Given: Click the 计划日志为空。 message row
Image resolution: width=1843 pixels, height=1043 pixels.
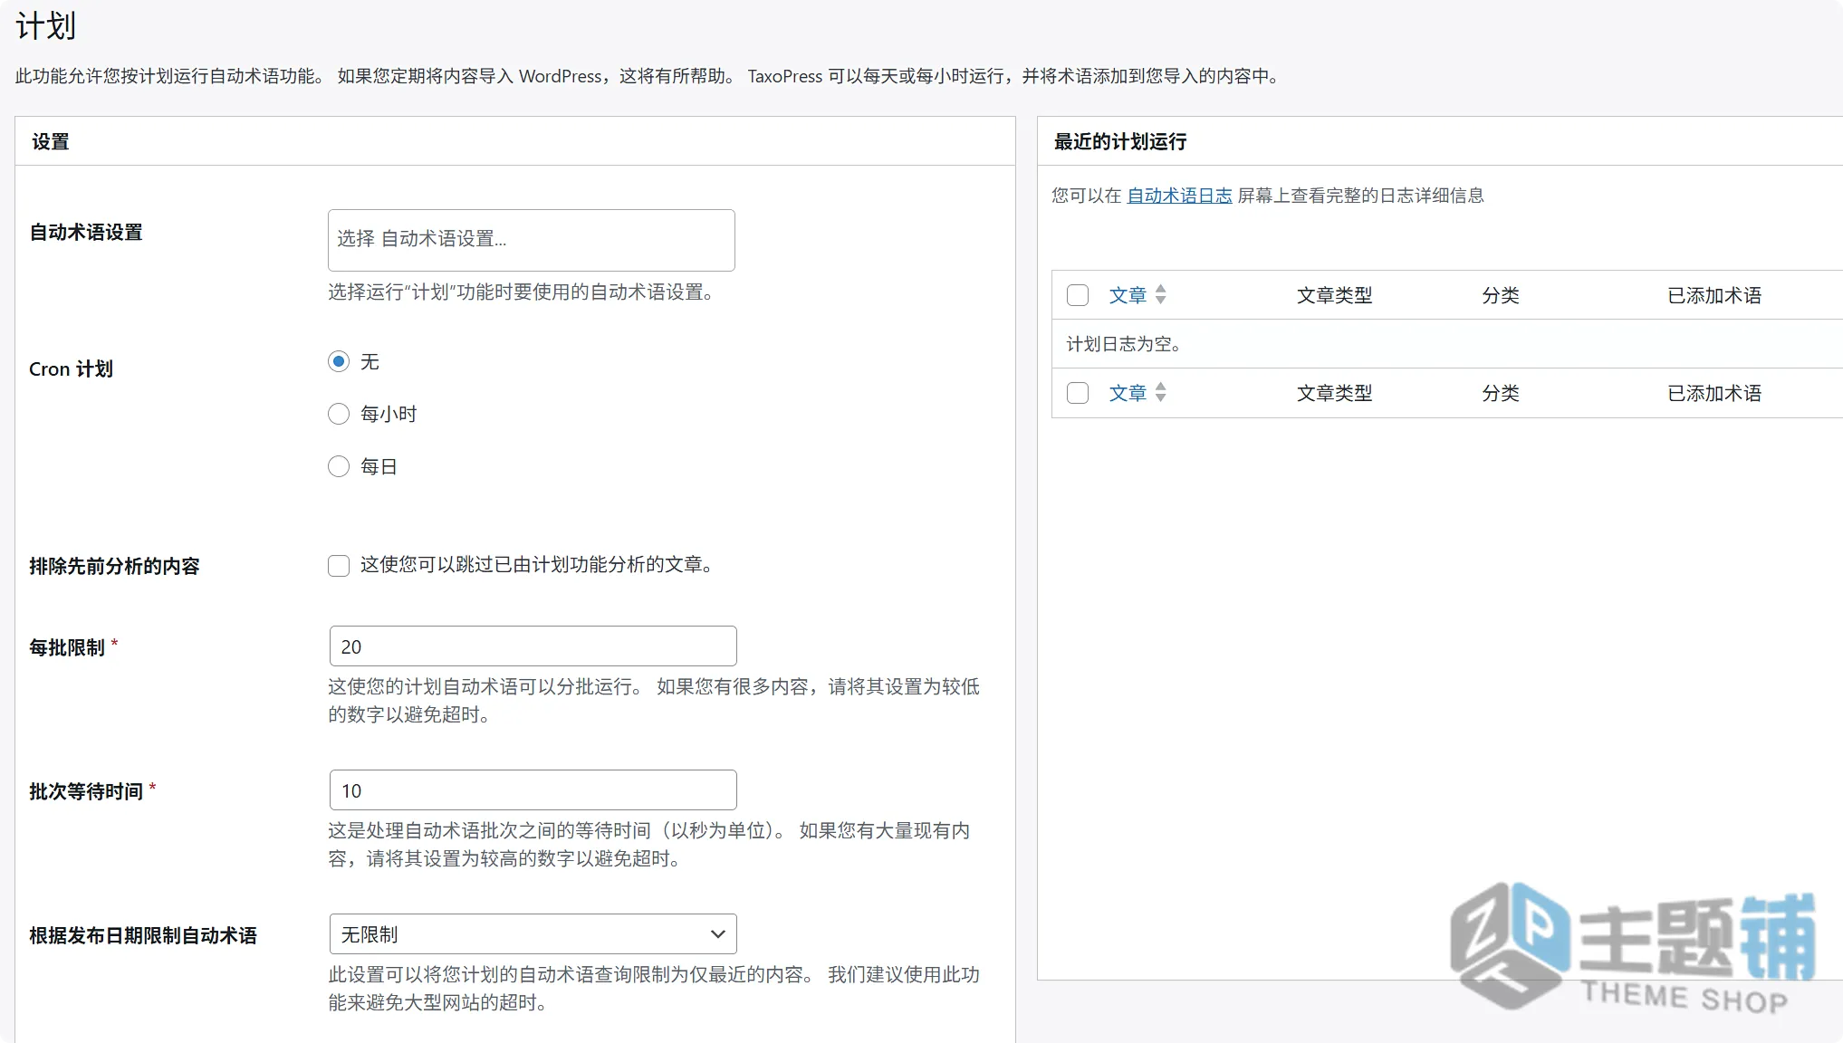Looking at the screenshot, I should [1447, 344].
